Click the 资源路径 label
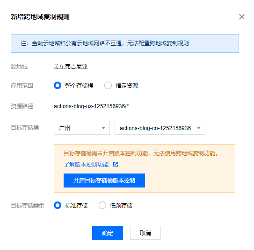 [x=22, y=106]
